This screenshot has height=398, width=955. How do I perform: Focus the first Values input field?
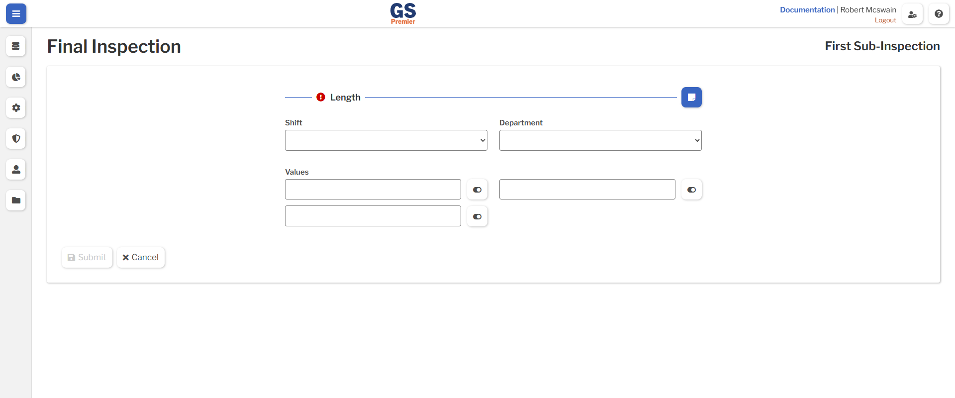373,190
